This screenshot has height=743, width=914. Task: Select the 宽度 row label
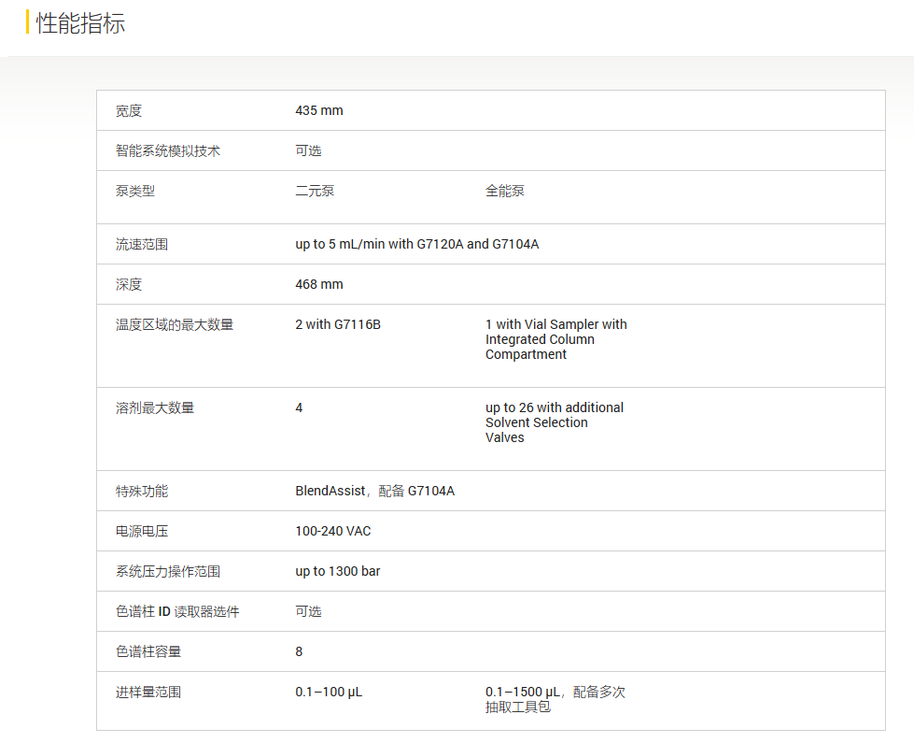tap(129, 110)
